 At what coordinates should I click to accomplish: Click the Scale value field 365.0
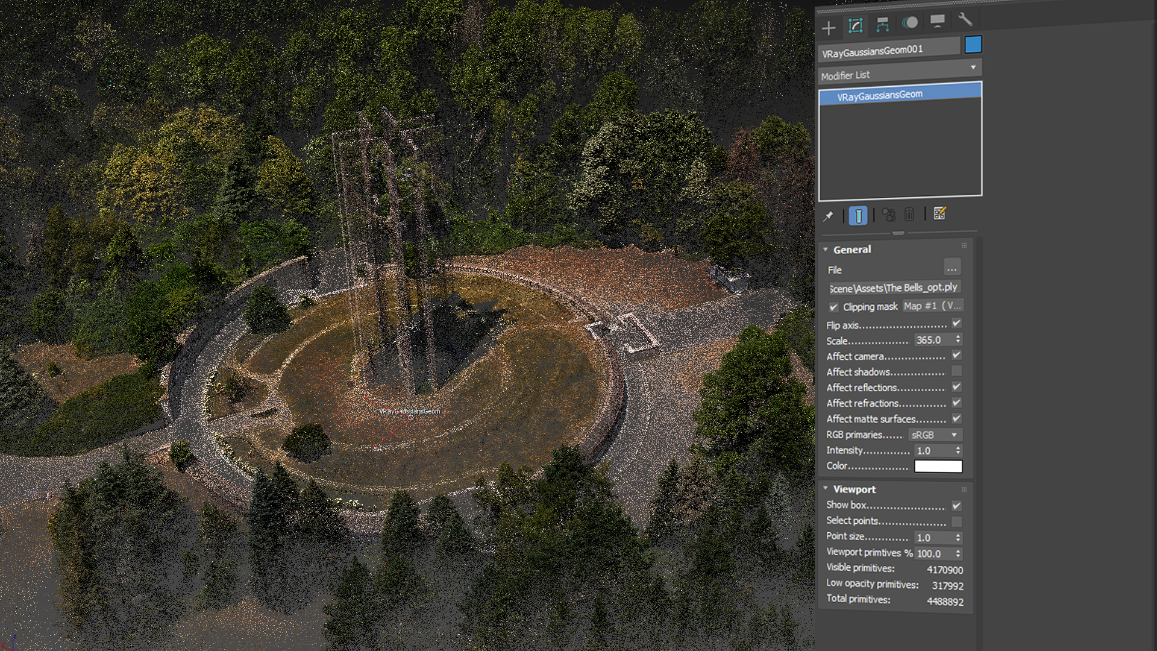coord(933,340)
